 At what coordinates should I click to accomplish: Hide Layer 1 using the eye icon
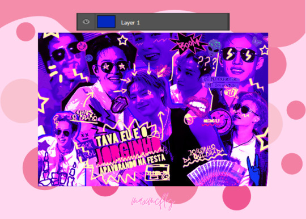point(86,22)
